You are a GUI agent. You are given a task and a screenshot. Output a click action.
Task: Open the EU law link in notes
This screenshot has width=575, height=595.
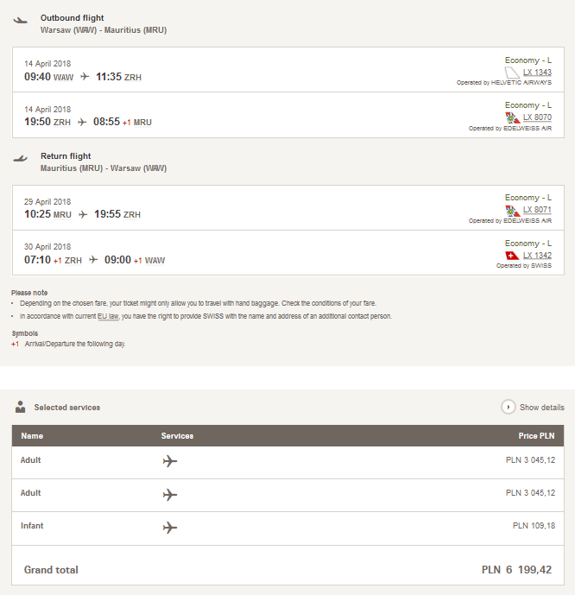(x=108, y=316)
